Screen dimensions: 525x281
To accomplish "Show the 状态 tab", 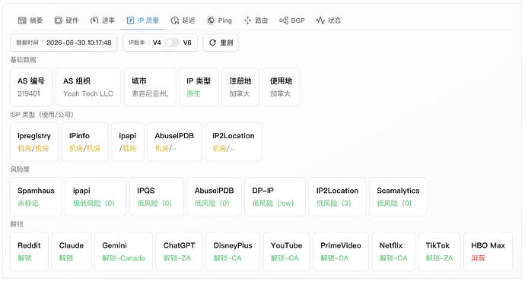I will [x=329, y=21].
